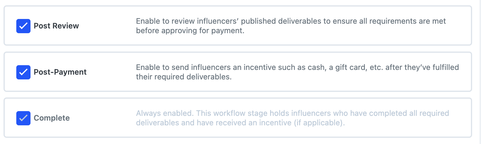Screen dimensions: 481x144
Task: Disable the Post-Payment checkbox
Action: click(x=23, y=72)
